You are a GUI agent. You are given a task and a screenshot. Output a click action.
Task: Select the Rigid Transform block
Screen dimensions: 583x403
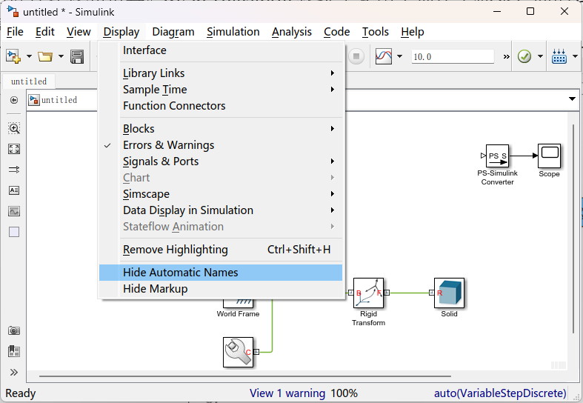coord(368,293)
